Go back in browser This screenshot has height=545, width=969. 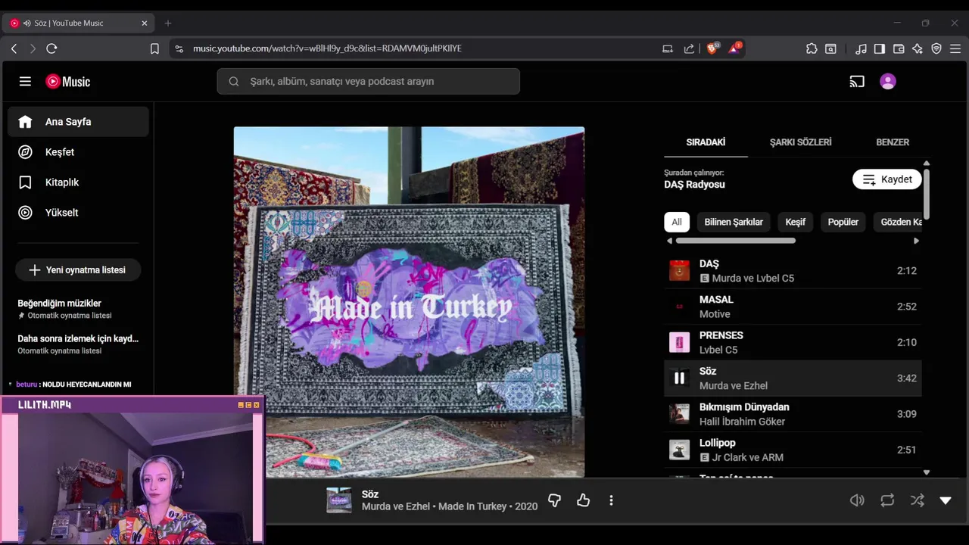coord(14,48)
